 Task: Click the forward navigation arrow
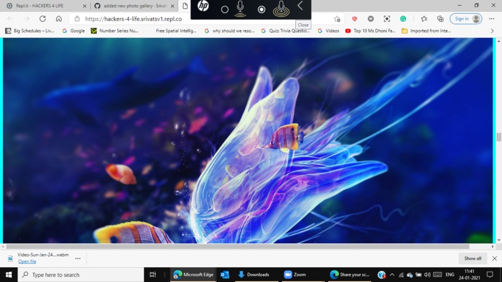pos(26,19)
